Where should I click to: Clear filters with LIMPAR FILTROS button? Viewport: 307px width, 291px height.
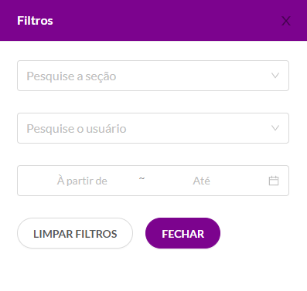coord(75,233)
